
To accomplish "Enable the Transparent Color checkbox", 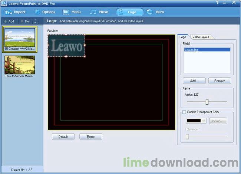I will tap(184, 112).
